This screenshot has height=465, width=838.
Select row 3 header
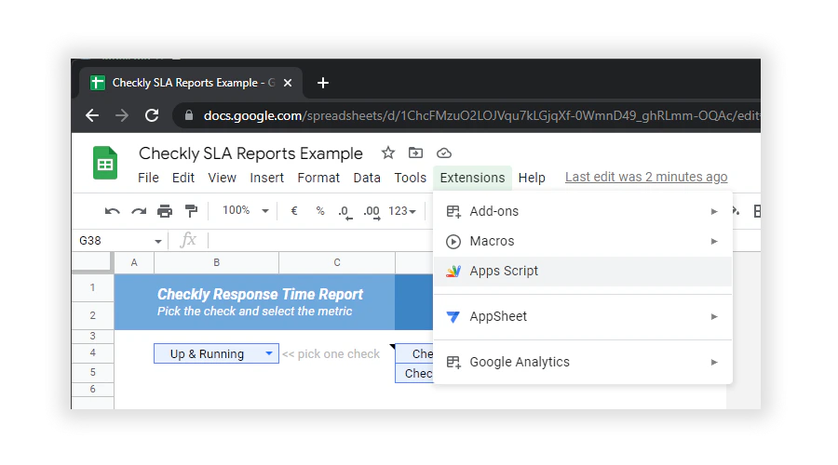[92, 336]
